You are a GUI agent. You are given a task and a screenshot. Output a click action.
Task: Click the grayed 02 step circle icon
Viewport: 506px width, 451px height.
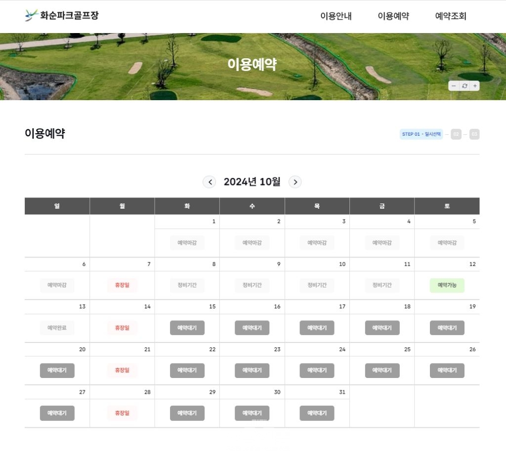click(455, 134)
